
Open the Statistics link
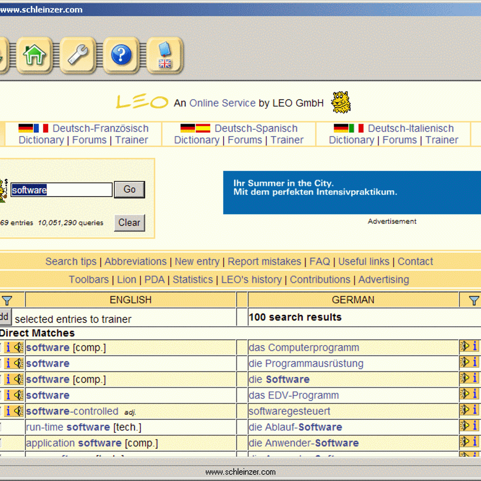(192, 280)
